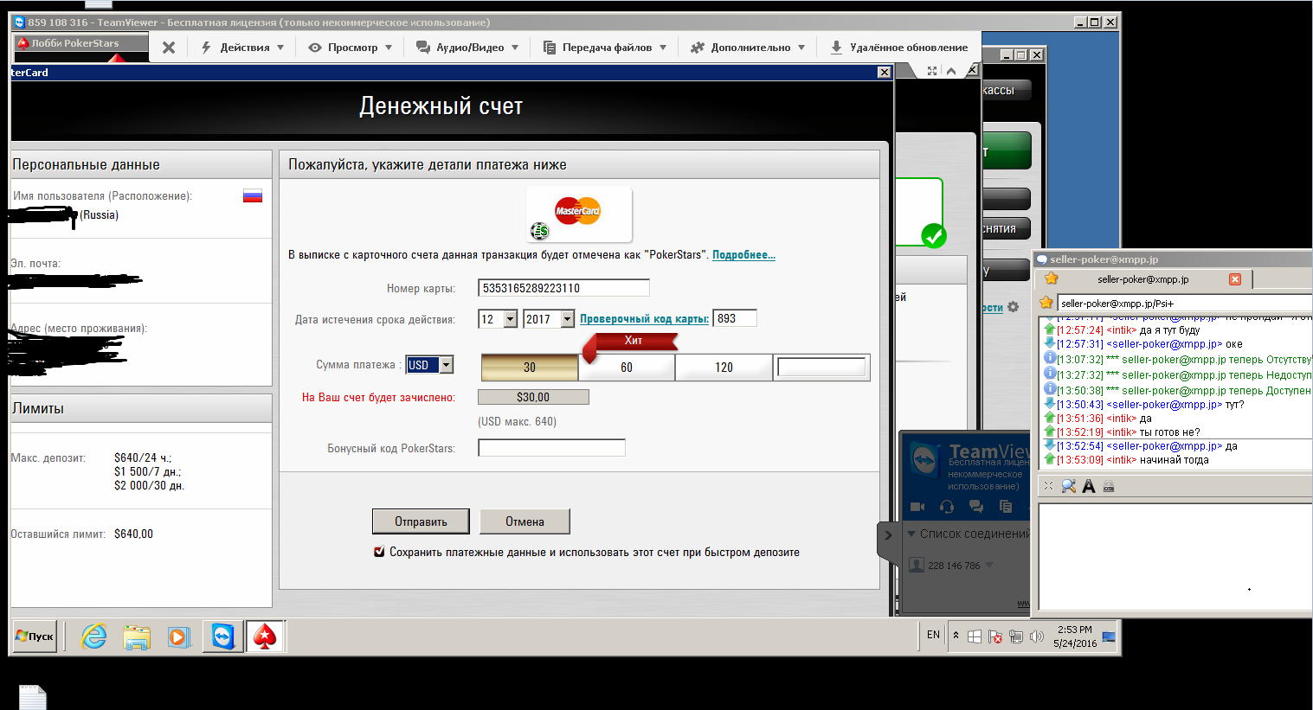Close the TeamViewer session with the toolbar X
The image size is (1313, 710).
[x=169, y=48]
